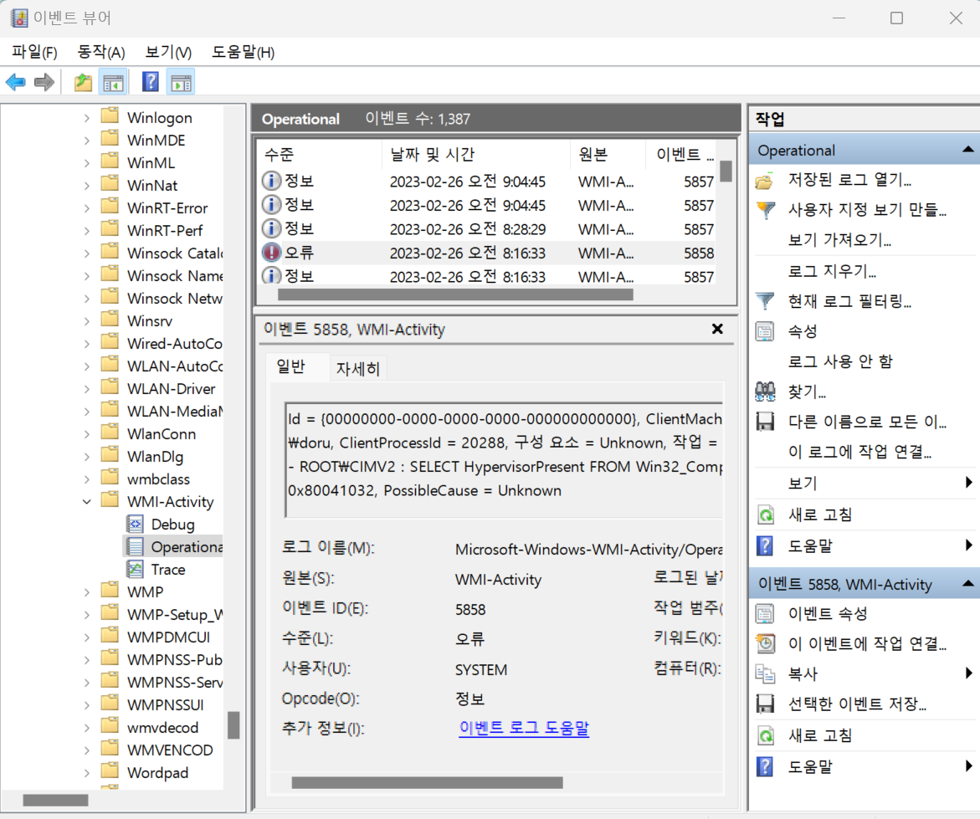This screenshot has height=819, width=980.
Task: Click the 다른 이름으로 모든 이벤트 저장 disk icon
Action: [765, 422]
